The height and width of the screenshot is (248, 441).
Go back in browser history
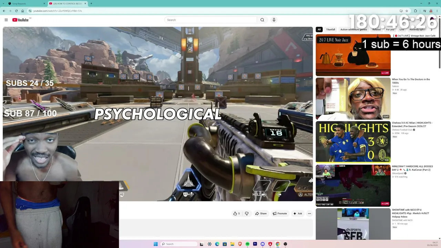click(4, 11)
